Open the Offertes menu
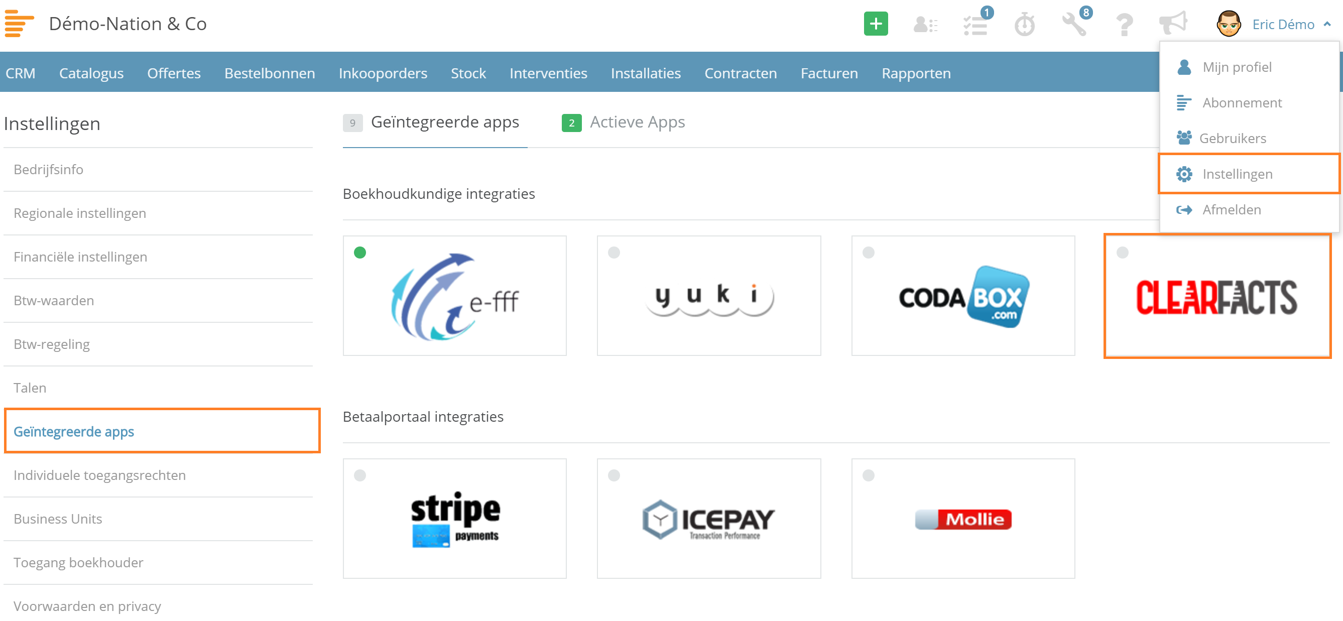 pyautogui.click(x=174, y=73)
